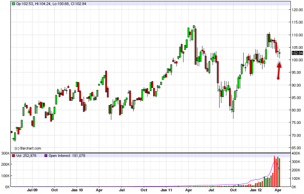Screen dimensions: 304x194
Task: Click the black current price tag 102.84
Action: [297, 53]
